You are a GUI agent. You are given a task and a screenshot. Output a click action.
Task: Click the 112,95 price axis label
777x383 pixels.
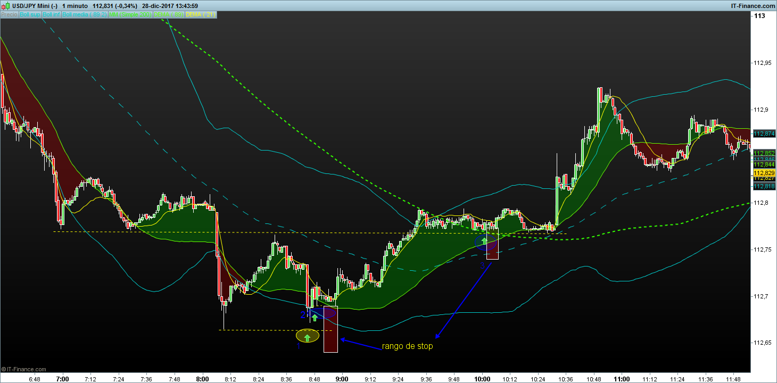[763, 63]
